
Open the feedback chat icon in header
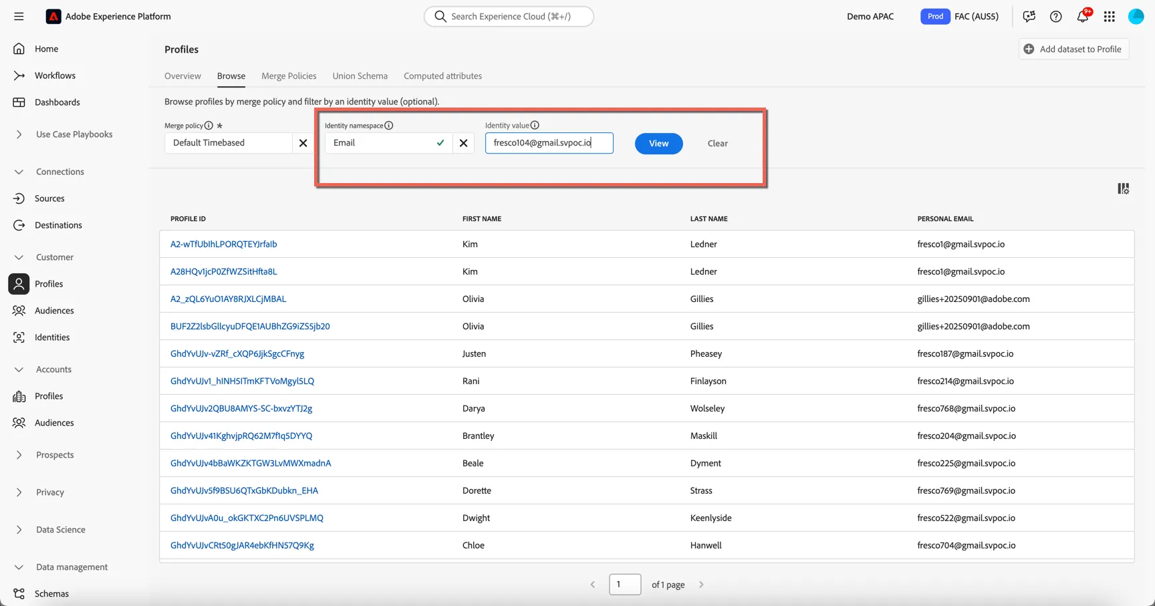coord(1029,16)
